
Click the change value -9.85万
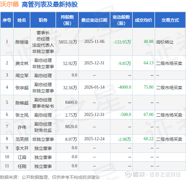point(124,63)
